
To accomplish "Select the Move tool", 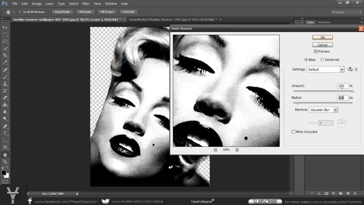I will click(x=5, y=27).
